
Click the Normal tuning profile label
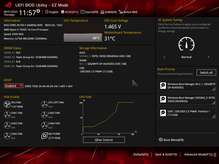coord(186,57)
